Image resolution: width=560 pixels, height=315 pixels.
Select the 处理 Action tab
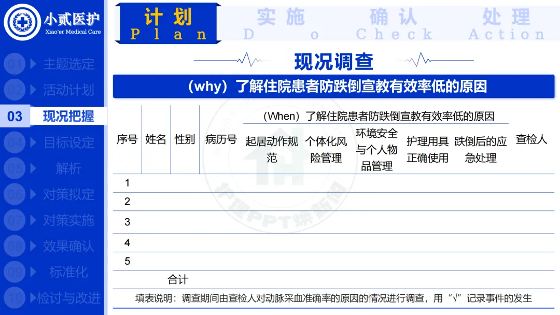(x=507, y=24)
